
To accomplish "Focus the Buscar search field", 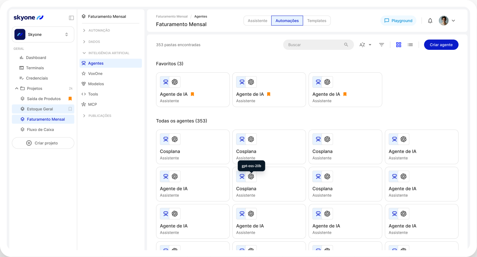I will (314, 45).
